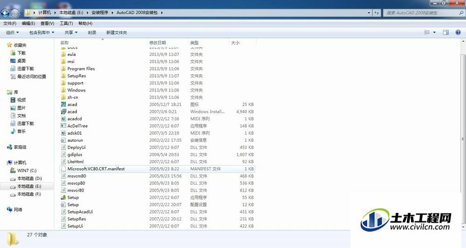Image resolution: width=466 pixels, height=248 pixels.
Task: Expand the arrow after 安装程序 in breadcrumb
Action: tap(112, 13)
